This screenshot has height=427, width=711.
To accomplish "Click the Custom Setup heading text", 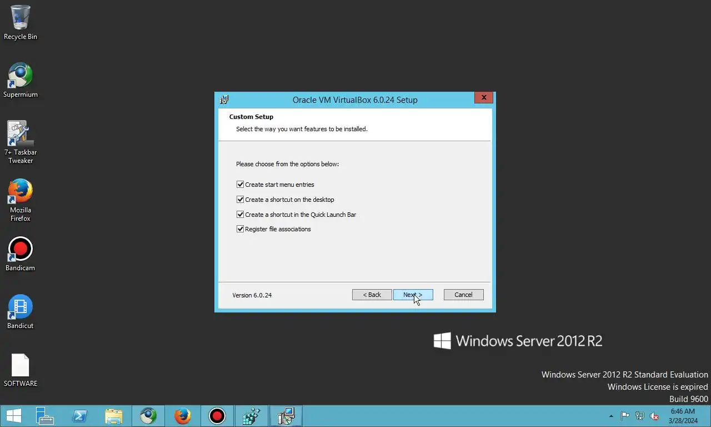I will coord(251,117).
